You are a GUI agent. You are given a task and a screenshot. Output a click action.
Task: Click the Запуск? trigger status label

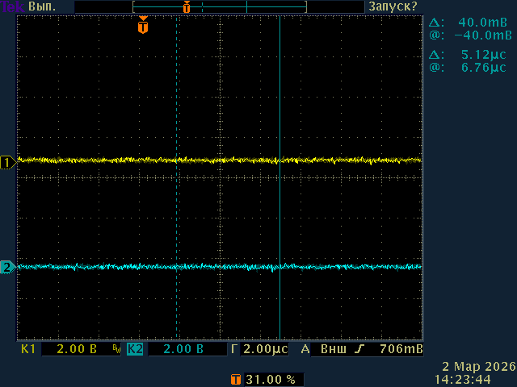(x=393, y=6)
